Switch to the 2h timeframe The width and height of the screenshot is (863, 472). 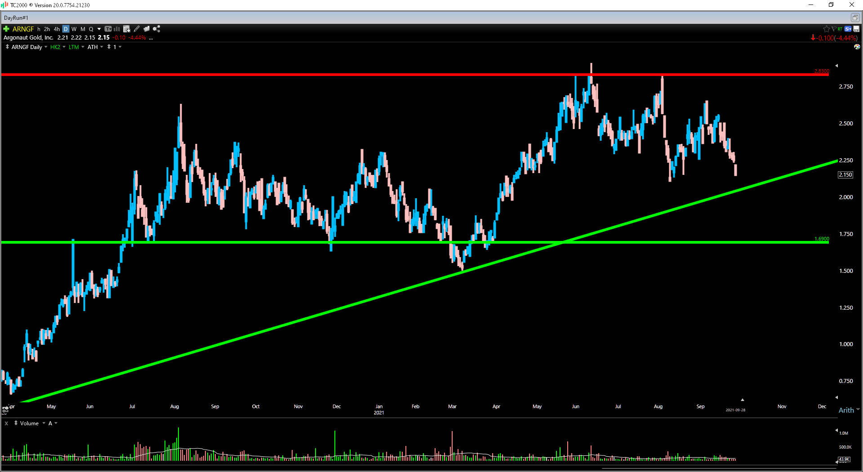(x=47, y=29)
